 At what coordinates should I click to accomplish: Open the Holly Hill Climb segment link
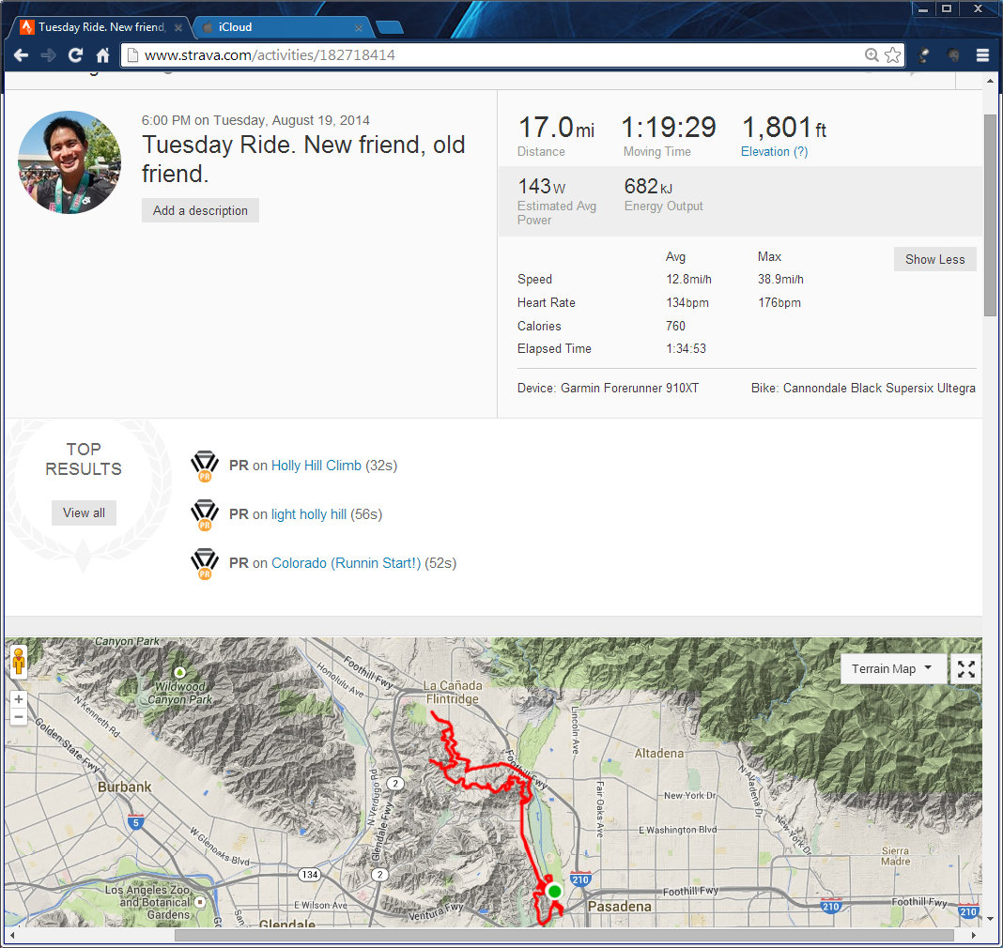coord(316,466)
